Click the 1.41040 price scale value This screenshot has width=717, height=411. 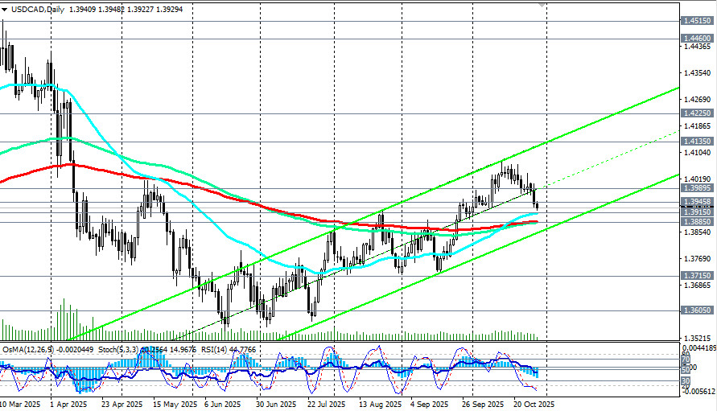(698, 153)
